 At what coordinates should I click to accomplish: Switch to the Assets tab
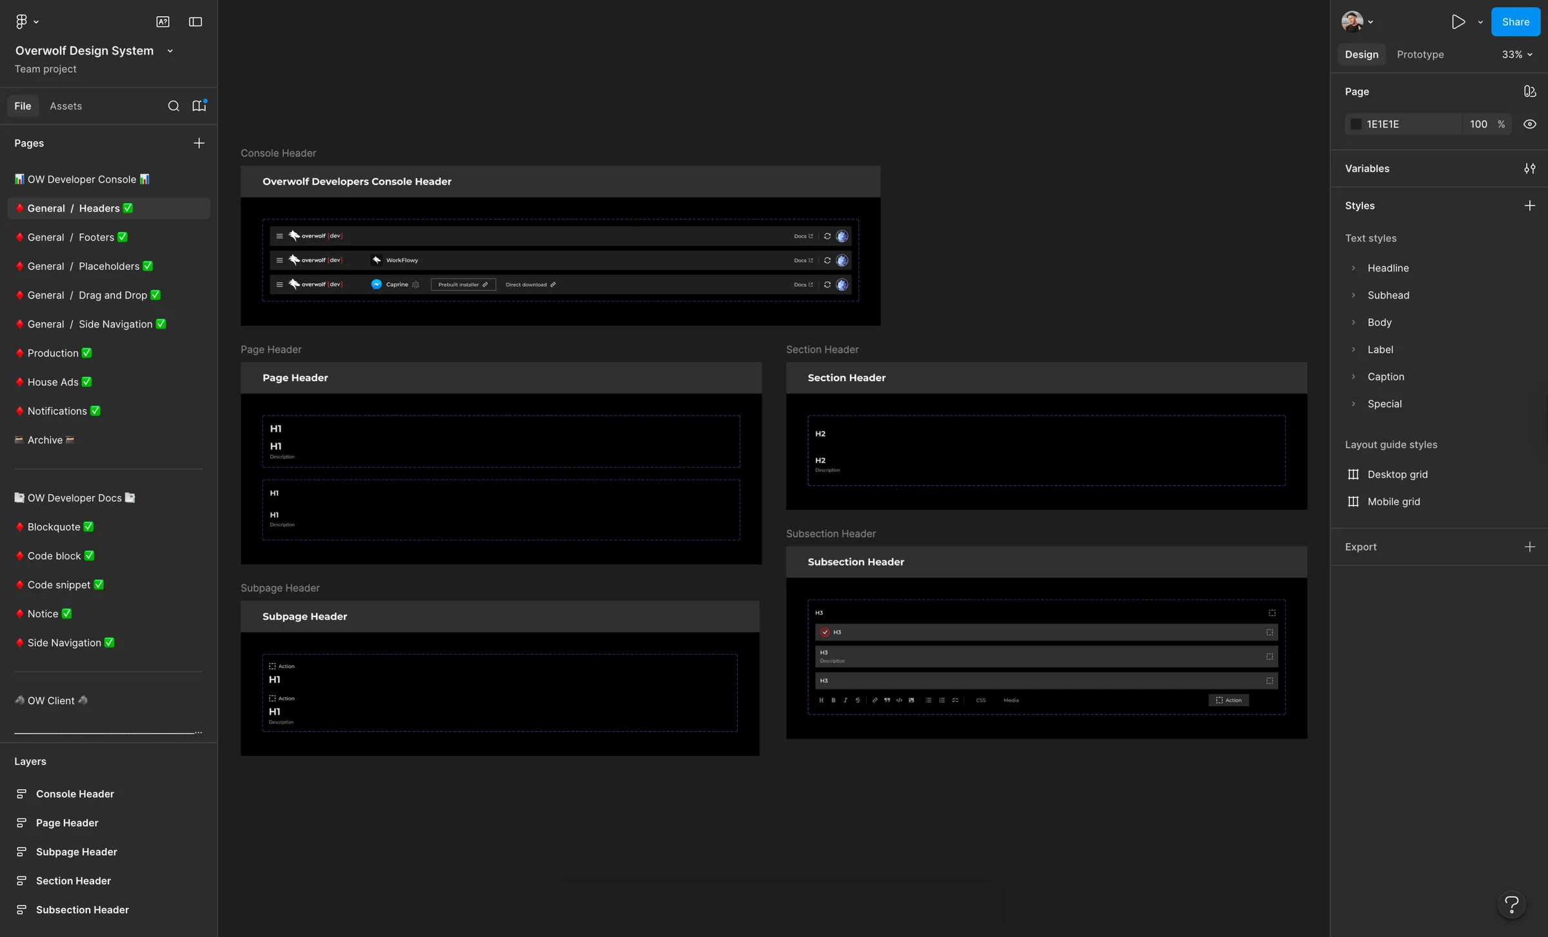tap(66, 106)
